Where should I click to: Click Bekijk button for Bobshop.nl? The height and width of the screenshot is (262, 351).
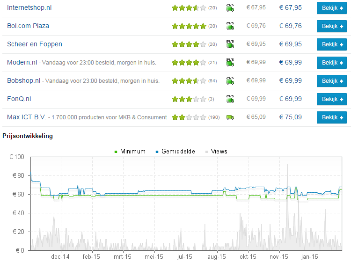332,81
